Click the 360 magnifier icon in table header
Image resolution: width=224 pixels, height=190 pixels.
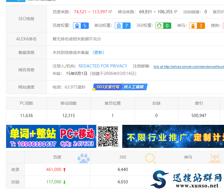click(x=150, y=158)
